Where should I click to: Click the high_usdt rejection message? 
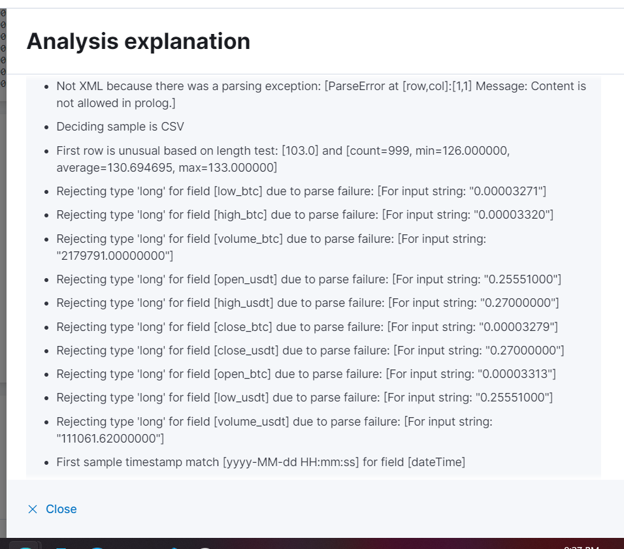click(x=307, y=303)
